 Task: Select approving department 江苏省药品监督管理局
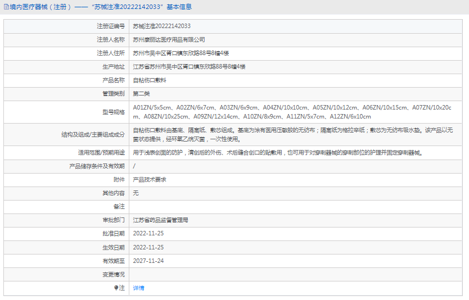(x=161, y=220)
